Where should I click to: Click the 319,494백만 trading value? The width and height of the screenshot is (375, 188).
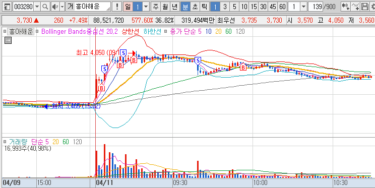(x=198, y=21)
